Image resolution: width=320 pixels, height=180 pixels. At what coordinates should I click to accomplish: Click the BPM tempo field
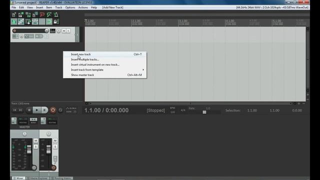(x=172, y=112)
